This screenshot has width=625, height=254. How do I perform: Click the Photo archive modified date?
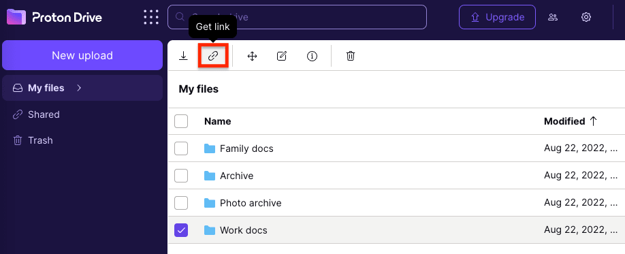[581, 203]
